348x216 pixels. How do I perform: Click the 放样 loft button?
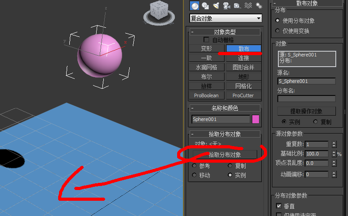pyautogui.click(x=206, y=86)
